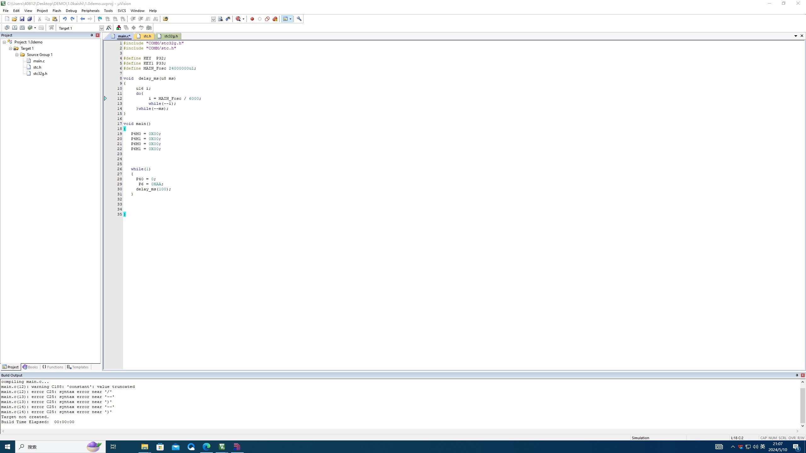806x453 pixels.
Task: Toggle bookmark flag icon
Action: pyautogui.click(x=100, y=19)
